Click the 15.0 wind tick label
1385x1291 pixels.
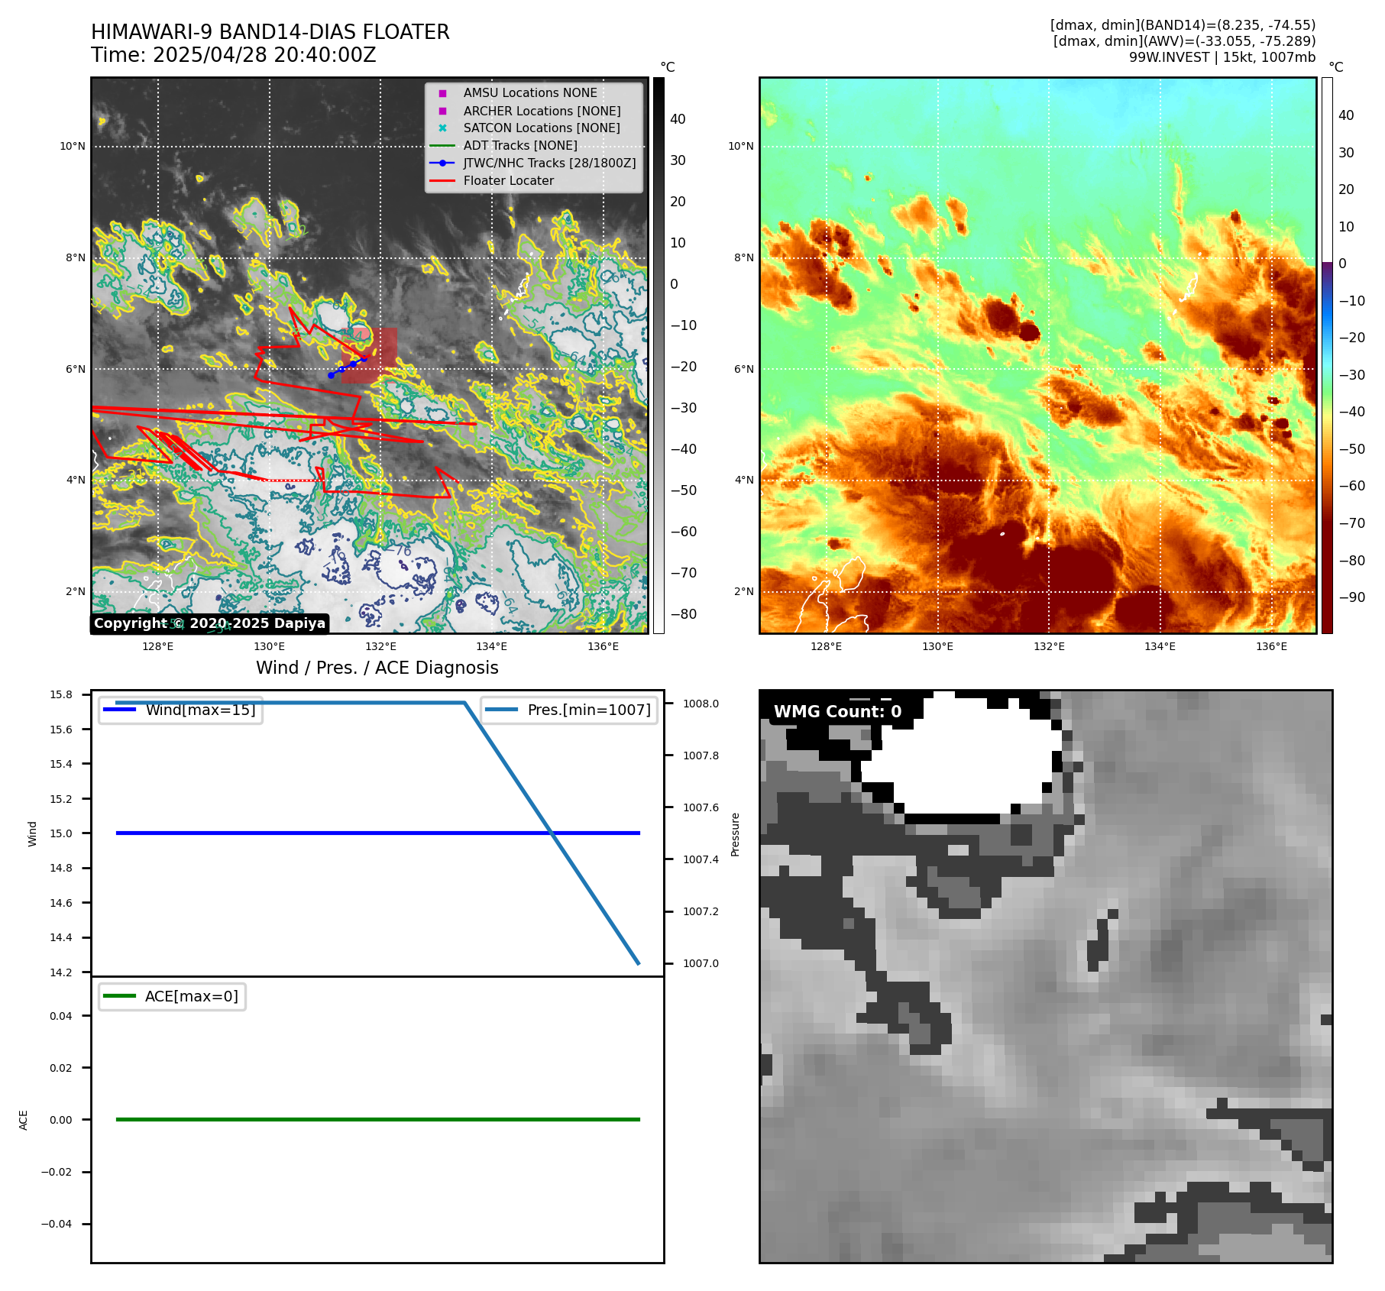61,833
